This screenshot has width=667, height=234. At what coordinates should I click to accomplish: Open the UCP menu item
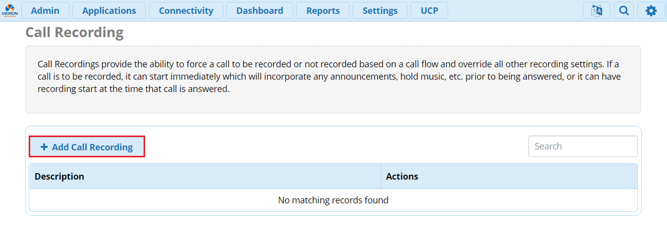click(429, 11)
